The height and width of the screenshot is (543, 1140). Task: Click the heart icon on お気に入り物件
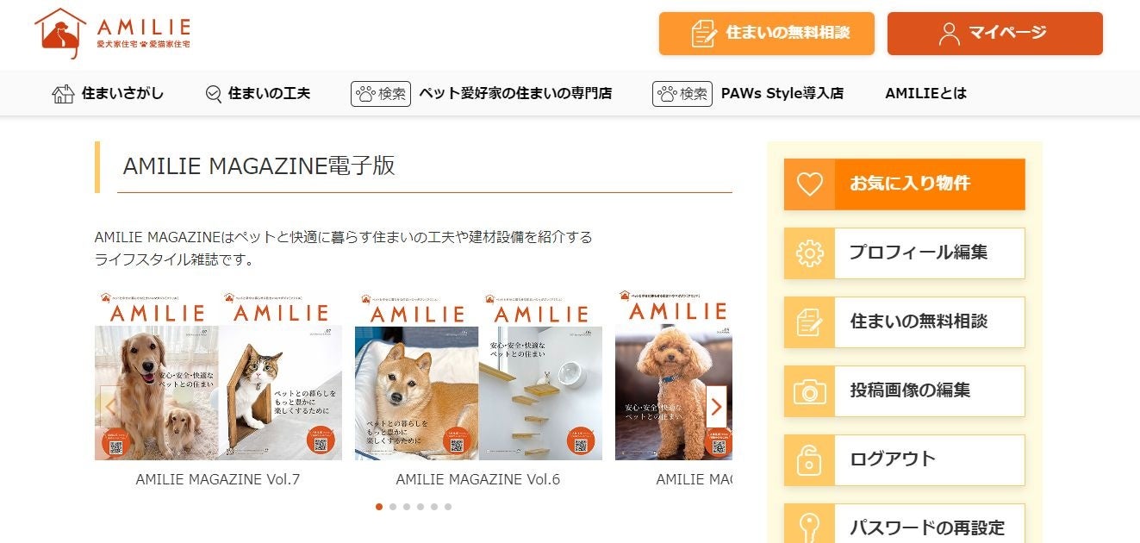point(809,184)
